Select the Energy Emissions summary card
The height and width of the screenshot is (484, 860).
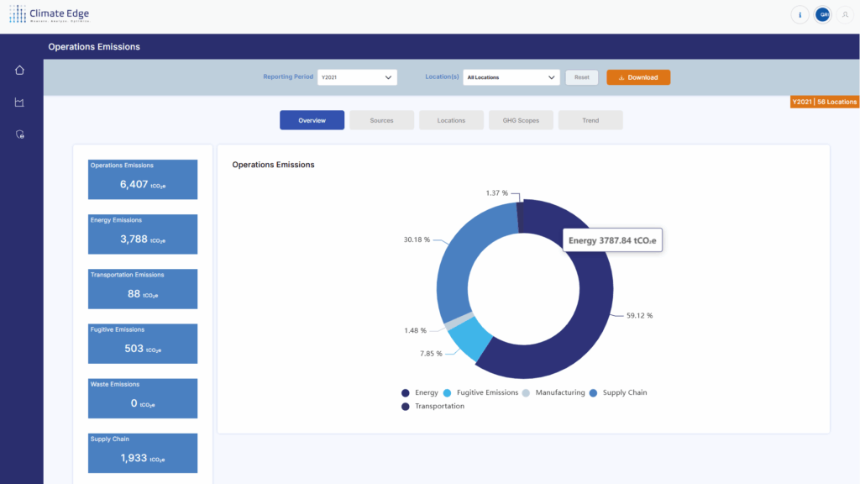click(x=143, y=234)
